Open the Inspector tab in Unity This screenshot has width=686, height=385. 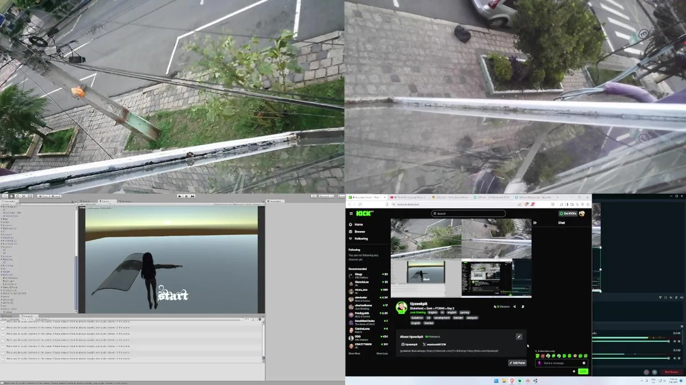pyautogui.click(x=275, y=202)
